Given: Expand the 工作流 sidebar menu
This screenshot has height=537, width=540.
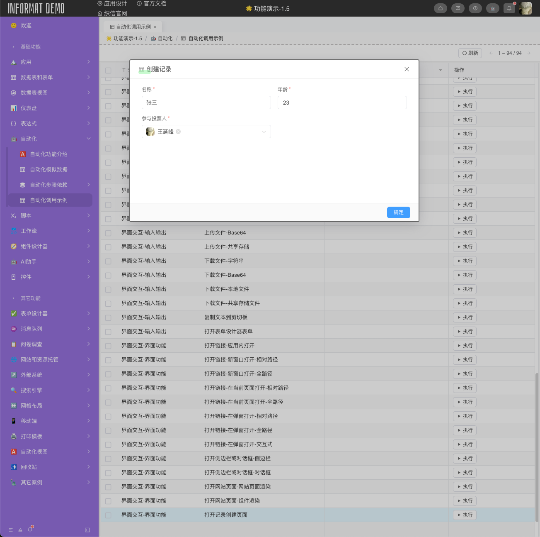Looking at the screenshot, I should [50, 231].
